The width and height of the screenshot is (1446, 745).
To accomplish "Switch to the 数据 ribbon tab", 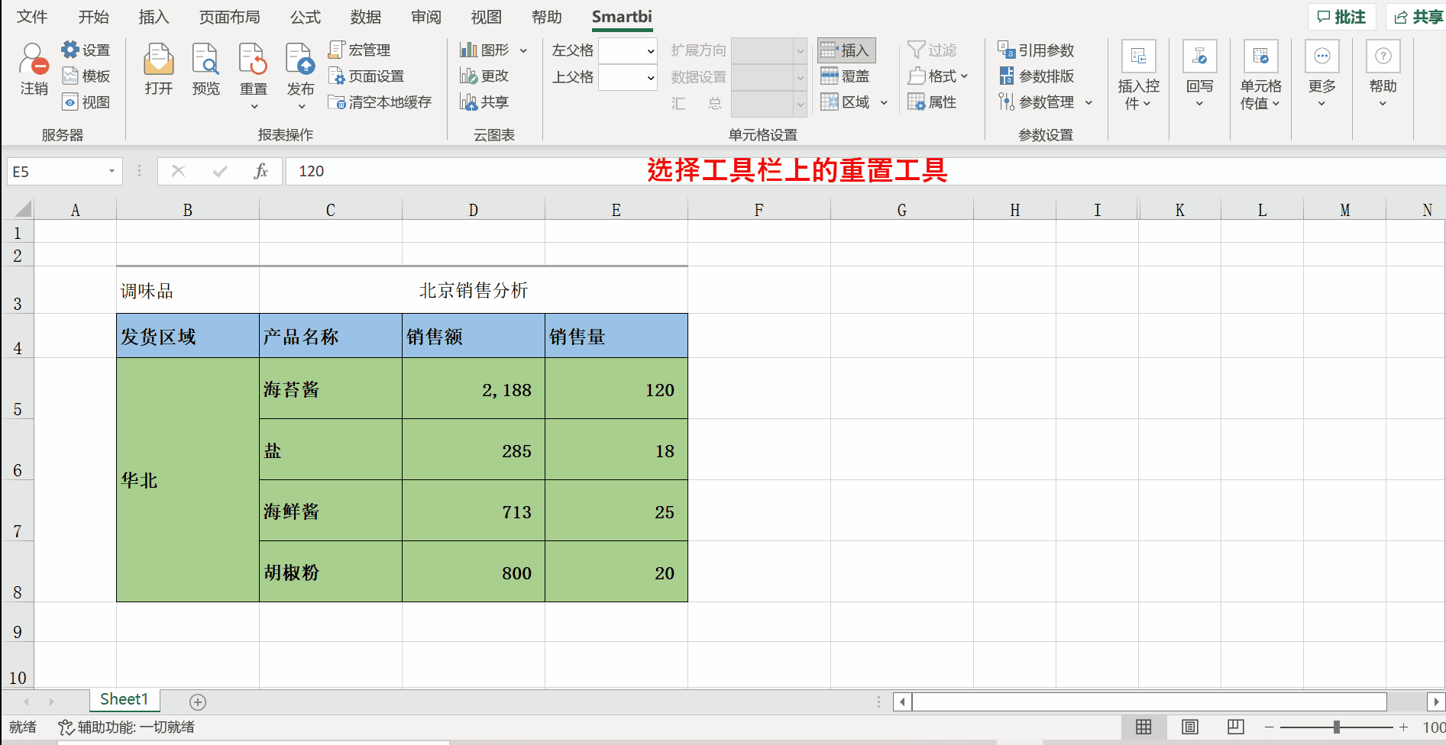I will coord(366,17).
